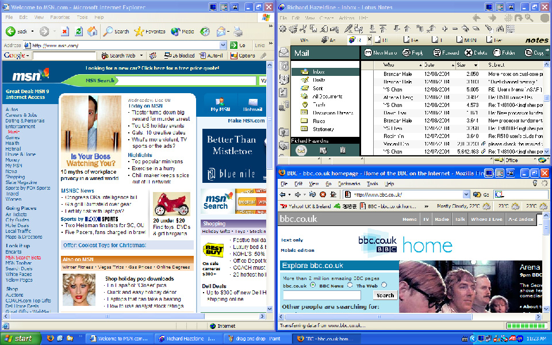Click Folder in Lotus Notes mail bar

tap(504, 53)
